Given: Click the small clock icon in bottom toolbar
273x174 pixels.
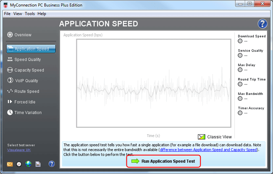Looking at the screenshot, I should [19, 164].
